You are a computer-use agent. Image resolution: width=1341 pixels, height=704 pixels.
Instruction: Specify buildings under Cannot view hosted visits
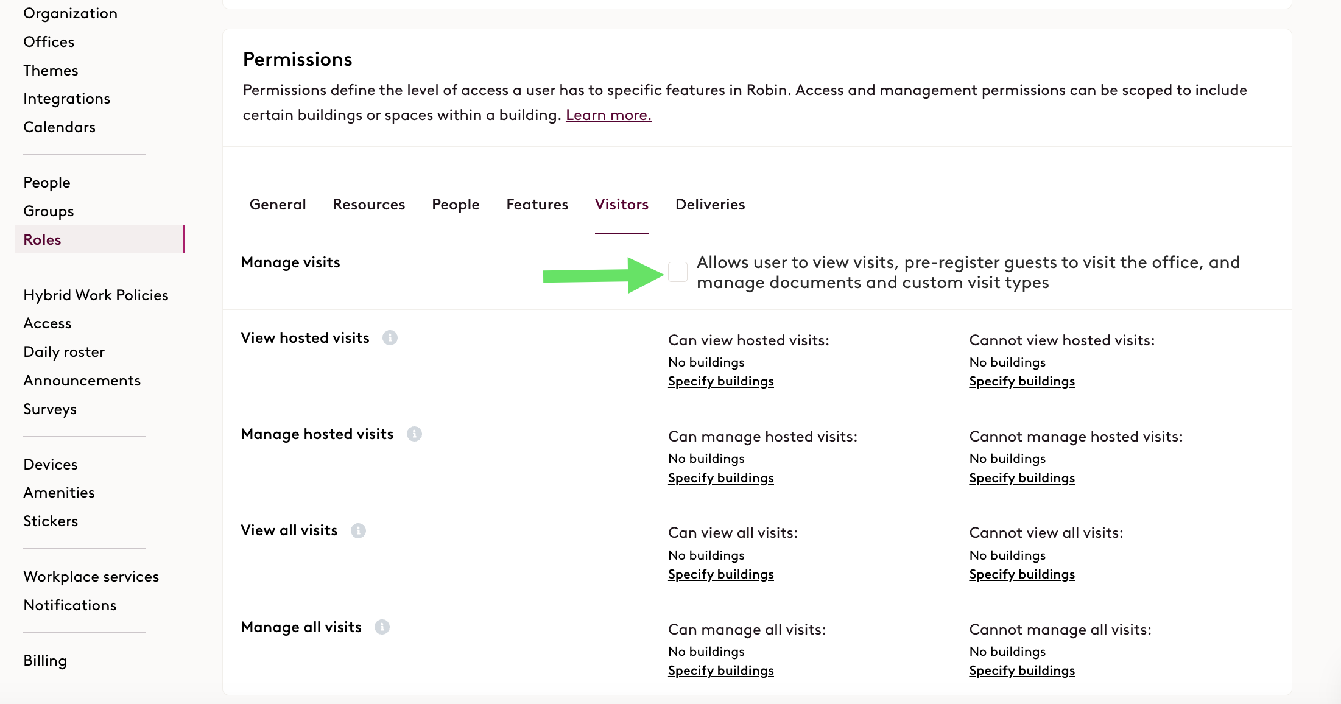1022,381
